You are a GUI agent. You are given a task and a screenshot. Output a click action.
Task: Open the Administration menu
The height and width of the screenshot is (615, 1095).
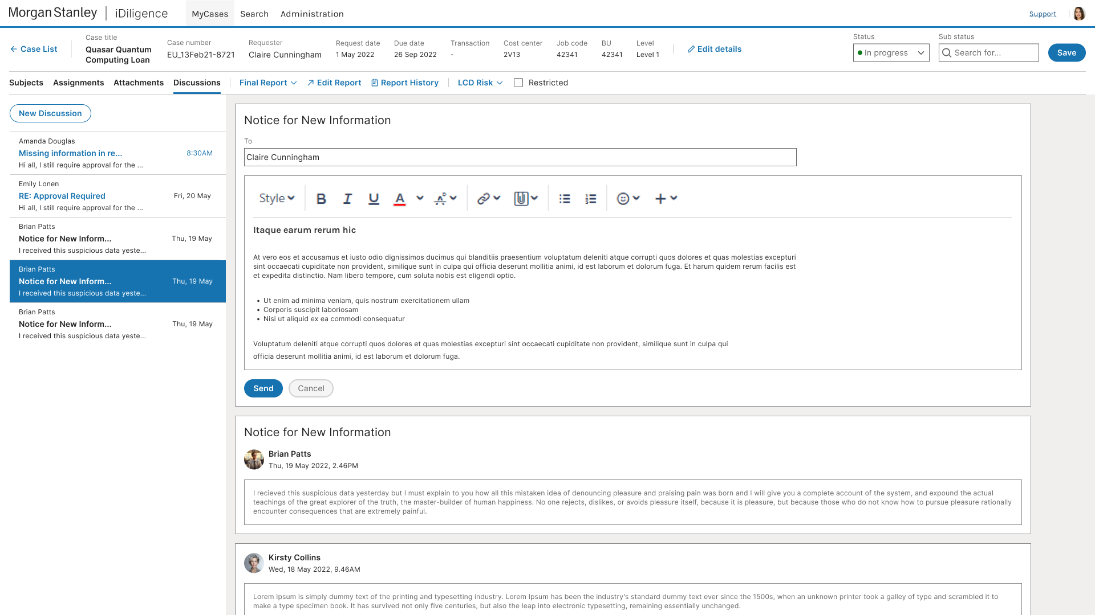click(312, 14)
